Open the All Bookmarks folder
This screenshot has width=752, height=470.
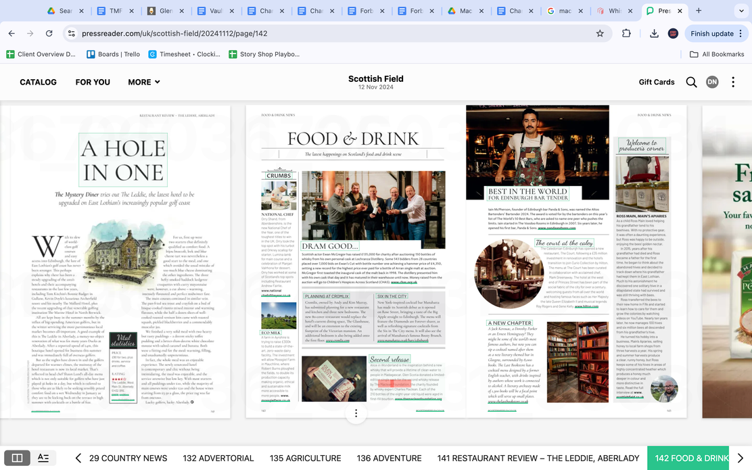[x=717, y=54]
